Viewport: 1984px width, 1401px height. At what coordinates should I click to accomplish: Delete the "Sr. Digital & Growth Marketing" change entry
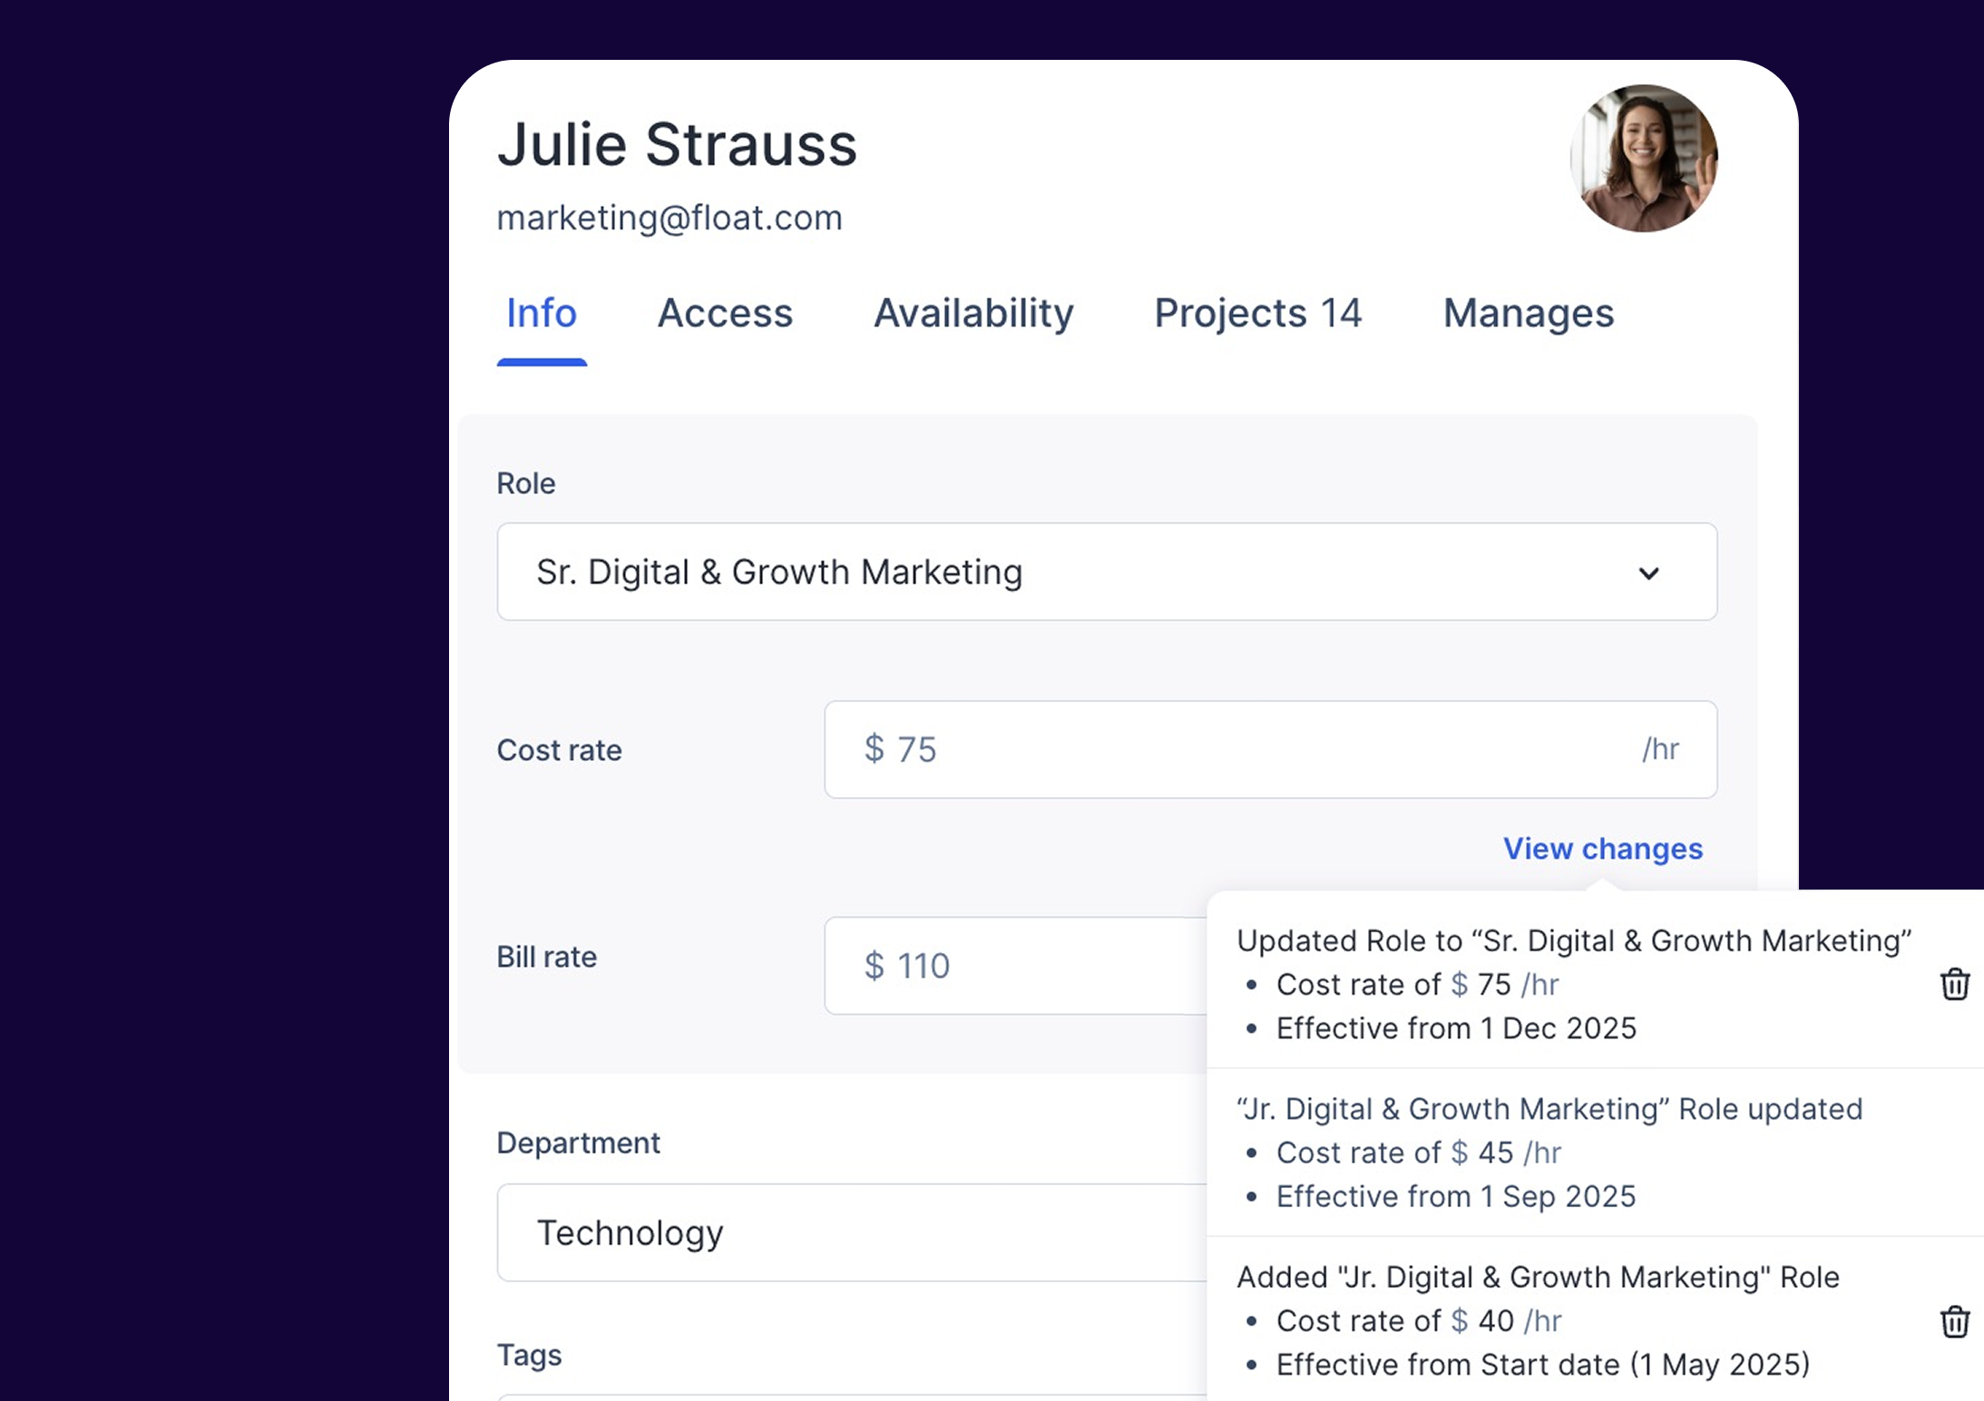click(1955, 984)
